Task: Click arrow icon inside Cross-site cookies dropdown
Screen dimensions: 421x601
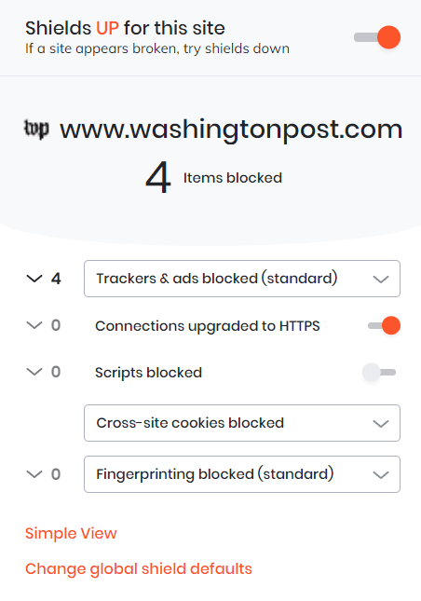Action: 381,424
